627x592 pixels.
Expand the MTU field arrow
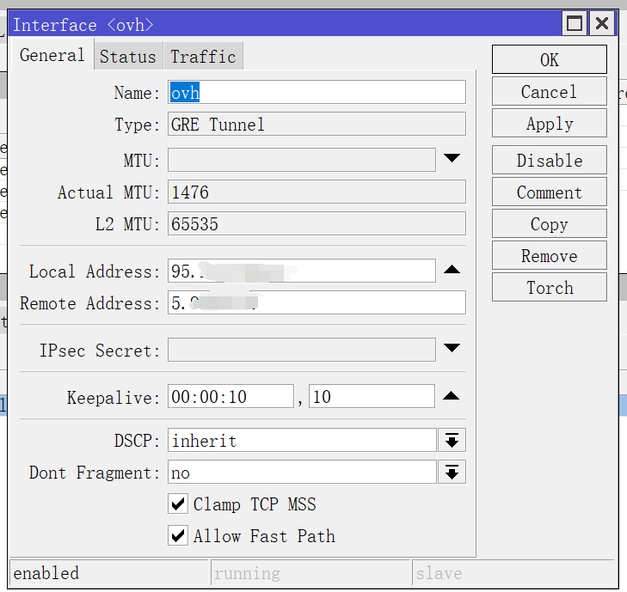[x=452, y=159]
